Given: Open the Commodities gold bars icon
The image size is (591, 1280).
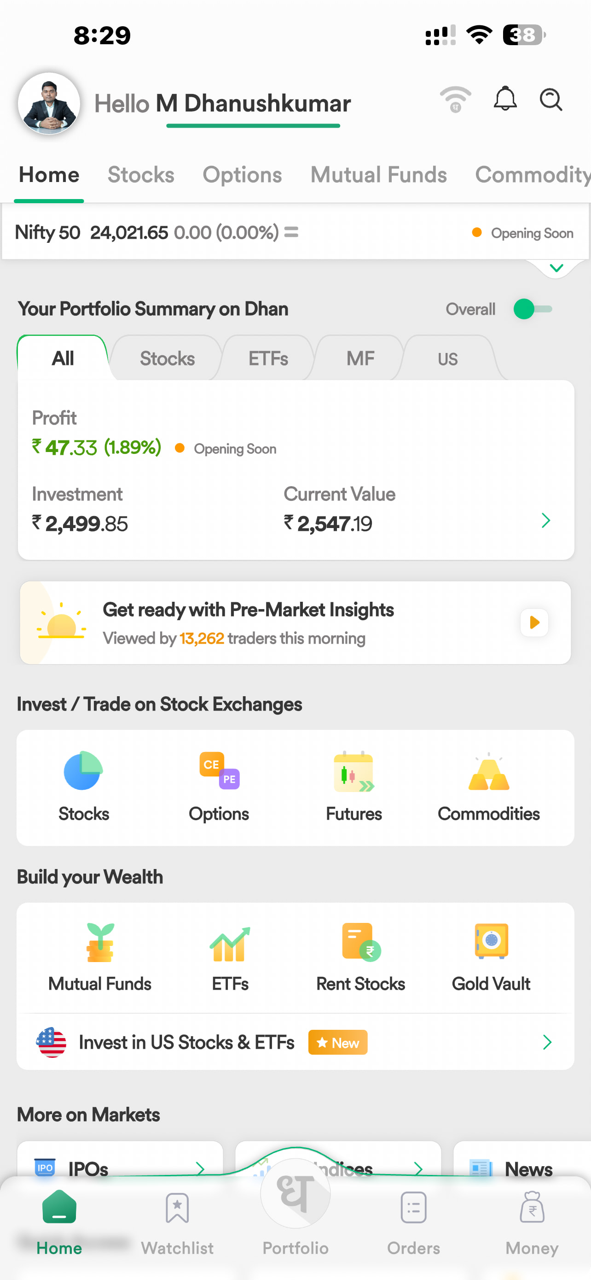Looking at the screenshot, I should click(x=489, y=772).
